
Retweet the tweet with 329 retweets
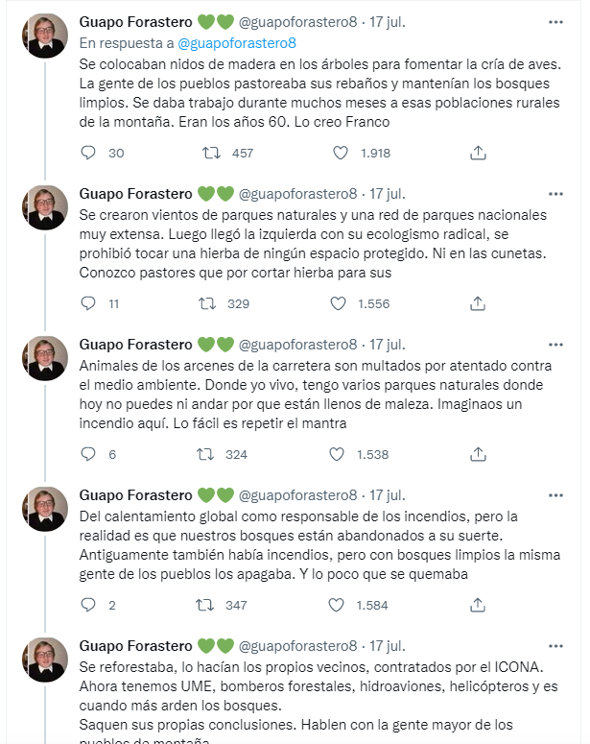pos(205,303)
